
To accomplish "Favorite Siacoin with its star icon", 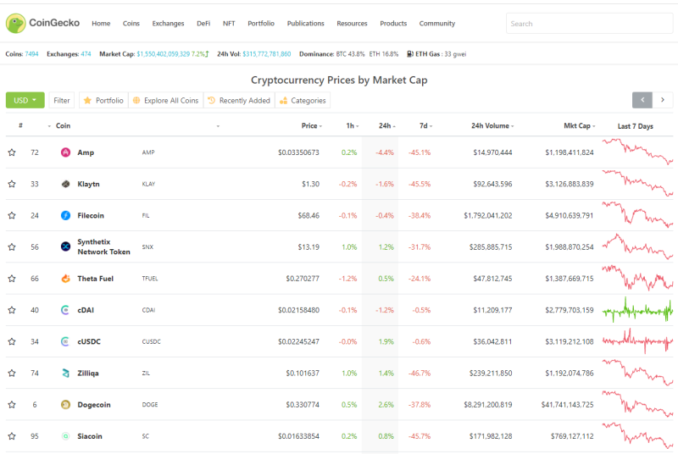I will [12, 436].
